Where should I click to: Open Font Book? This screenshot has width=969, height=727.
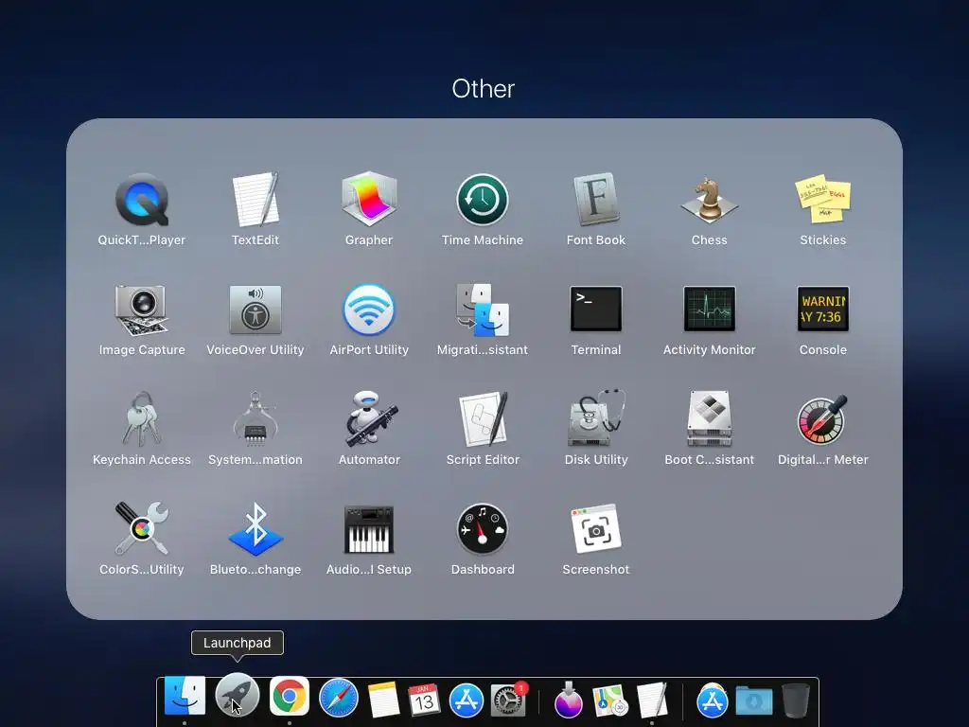point(596,200)
